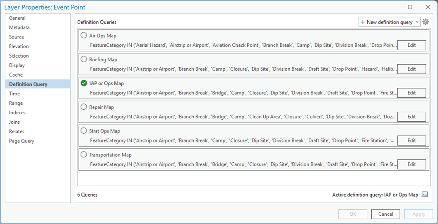Choose the Strat Ops Map radio button
The image size is (438, 224).
tap(84, 131)
